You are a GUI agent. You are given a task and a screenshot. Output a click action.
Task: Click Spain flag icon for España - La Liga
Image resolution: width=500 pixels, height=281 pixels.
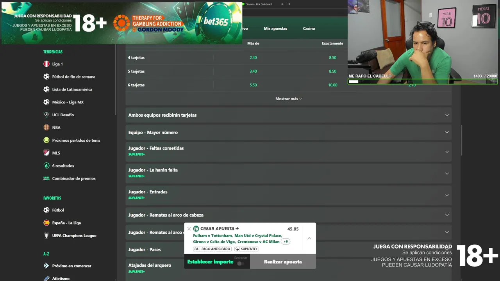tap(46, 223)
